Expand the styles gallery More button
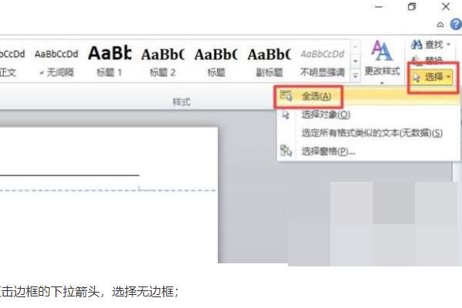462x308 pixels. tap(355, 75)
